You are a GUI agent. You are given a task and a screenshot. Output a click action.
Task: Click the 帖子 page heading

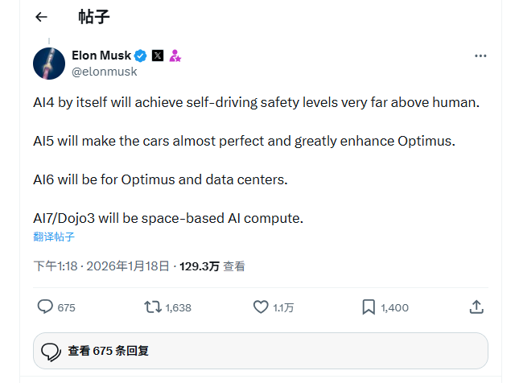(x=94, y=16)
